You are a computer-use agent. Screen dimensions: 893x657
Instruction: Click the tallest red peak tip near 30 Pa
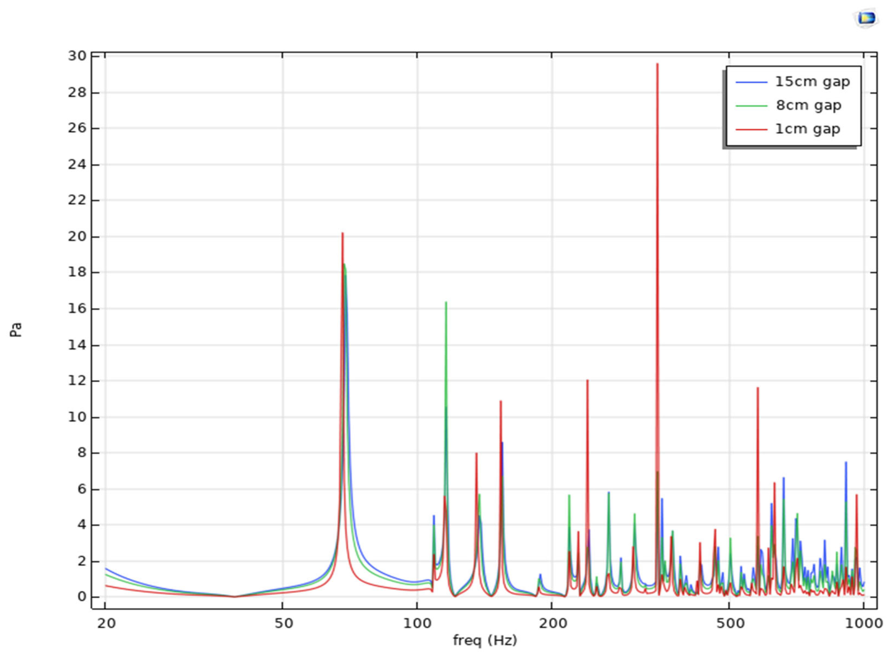pyautogui.click(x=657, y=65)
